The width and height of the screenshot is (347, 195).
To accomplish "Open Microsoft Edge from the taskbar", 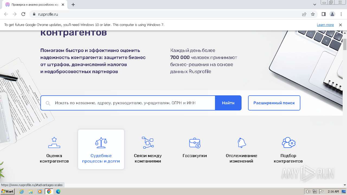I will (58, 191).
